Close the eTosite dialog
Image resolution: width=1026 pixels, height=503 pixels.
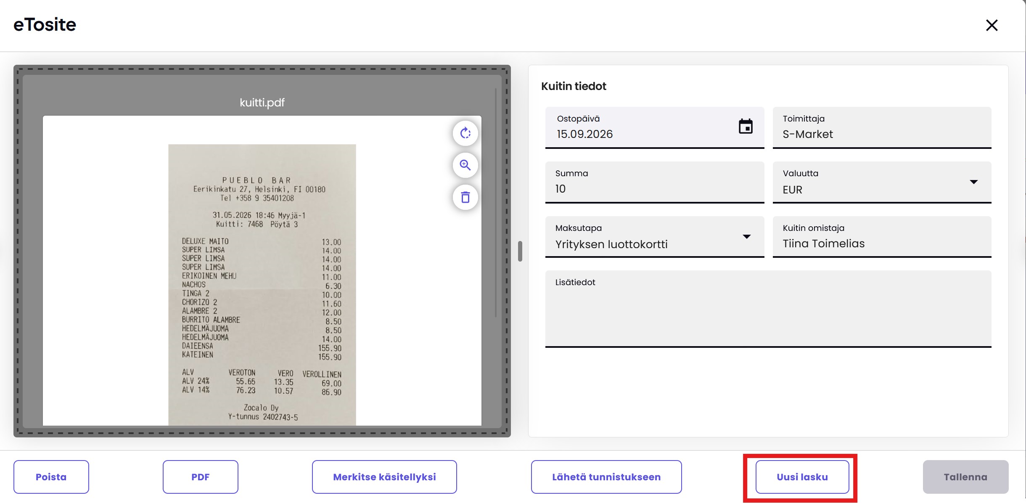992,25
